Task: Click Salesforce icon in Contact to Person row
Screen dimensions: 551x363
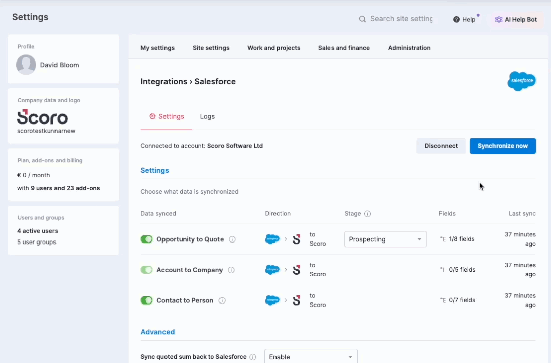Action: click(272, 300)
